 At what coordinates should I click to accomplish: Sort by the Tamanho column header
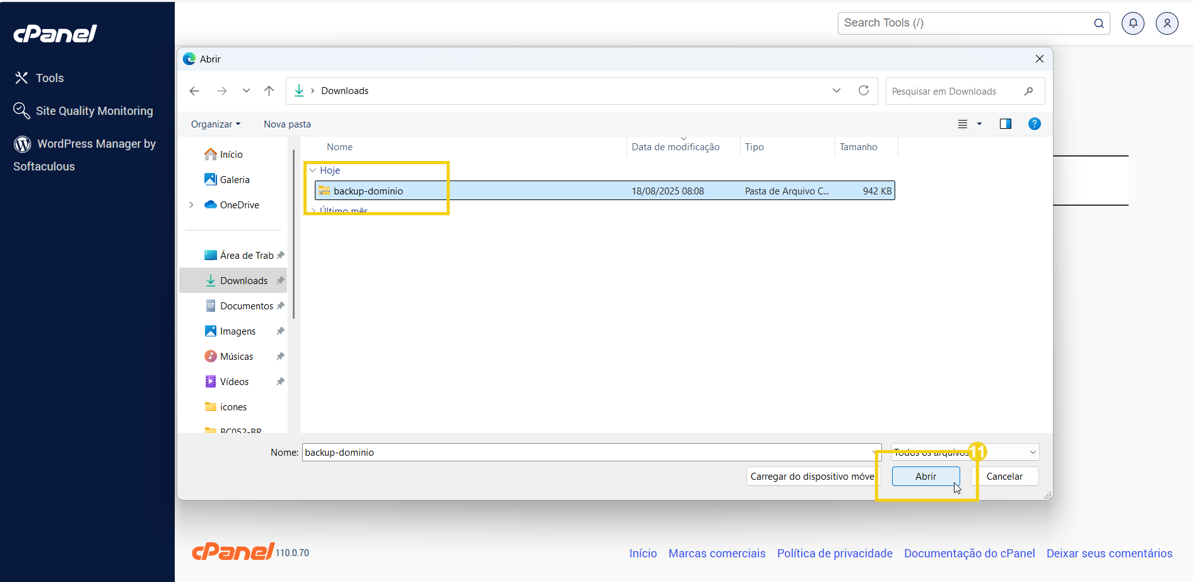[x=858, y=147]
